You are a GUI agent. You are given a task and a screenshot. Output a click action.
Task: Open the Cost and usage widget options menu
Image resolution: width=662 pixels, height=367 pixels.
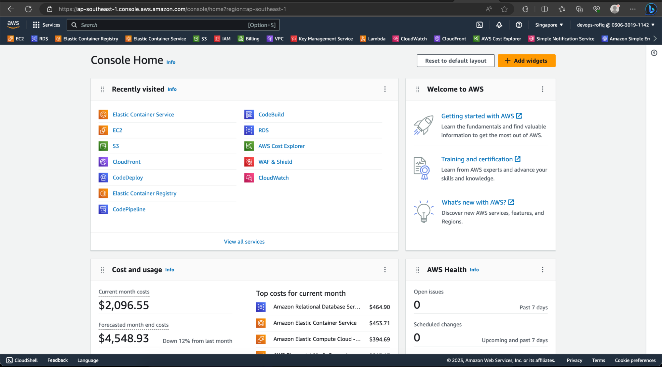click(x=385, y=270)
